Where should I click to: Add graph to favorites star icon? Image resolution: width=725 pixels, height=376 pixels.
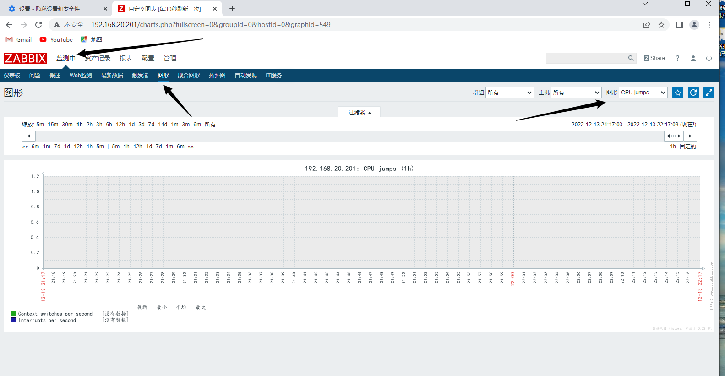point(677,93)
